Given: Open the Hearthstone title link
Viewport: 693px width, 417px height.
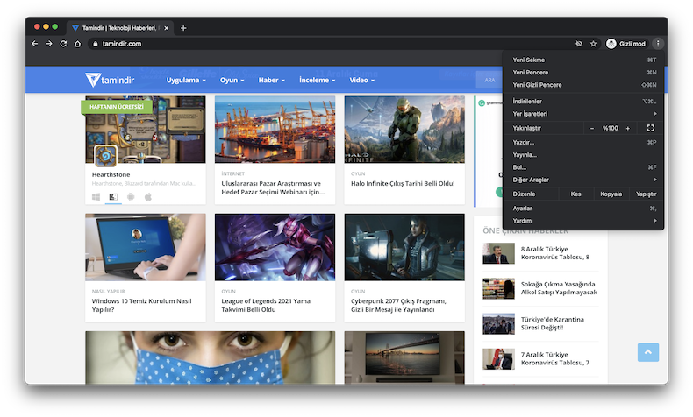Looking at the screenshot, I should 111,174.
